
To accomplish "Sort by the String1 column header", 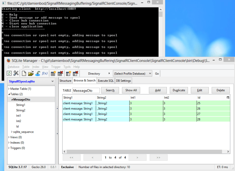I will tap(79, 97).
